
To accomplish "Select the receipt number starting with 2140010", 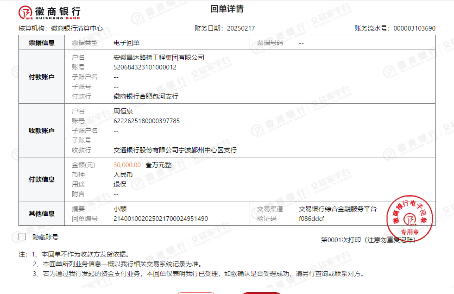I will 161,219.
